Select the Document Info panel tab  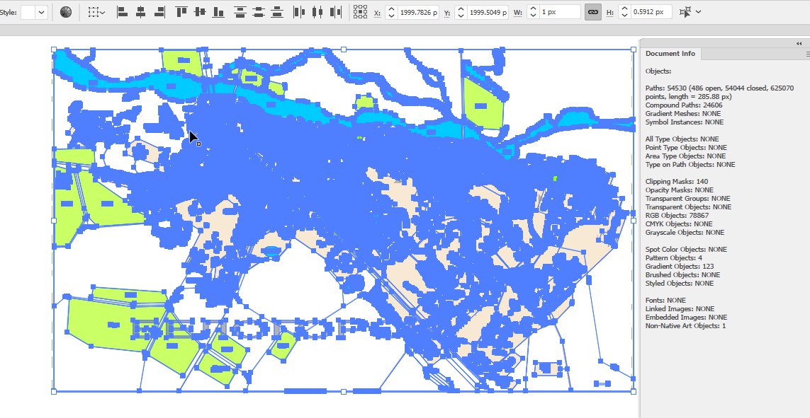pos(670,54)
